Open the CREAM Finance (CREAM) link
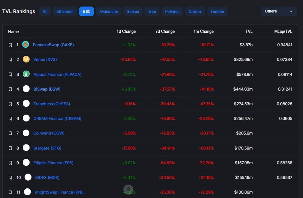This screenshot has height=198, width=303. [57, 118]
